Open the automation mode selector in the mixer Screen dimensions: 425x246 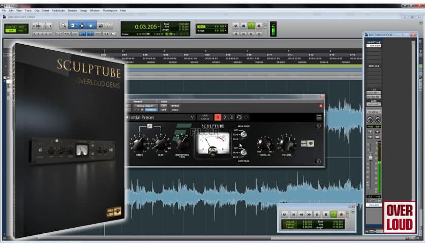click(374, 104)
